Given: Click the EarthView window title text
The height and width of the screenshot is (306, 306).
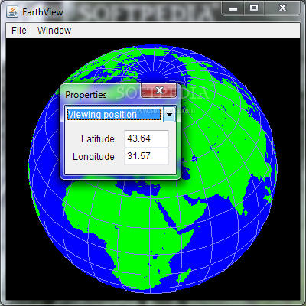Looking at the screenshot, I should click(x=43, y=12).
